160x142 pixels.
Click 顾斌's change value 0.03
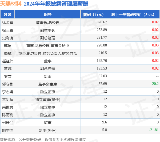tap(155, 53)
